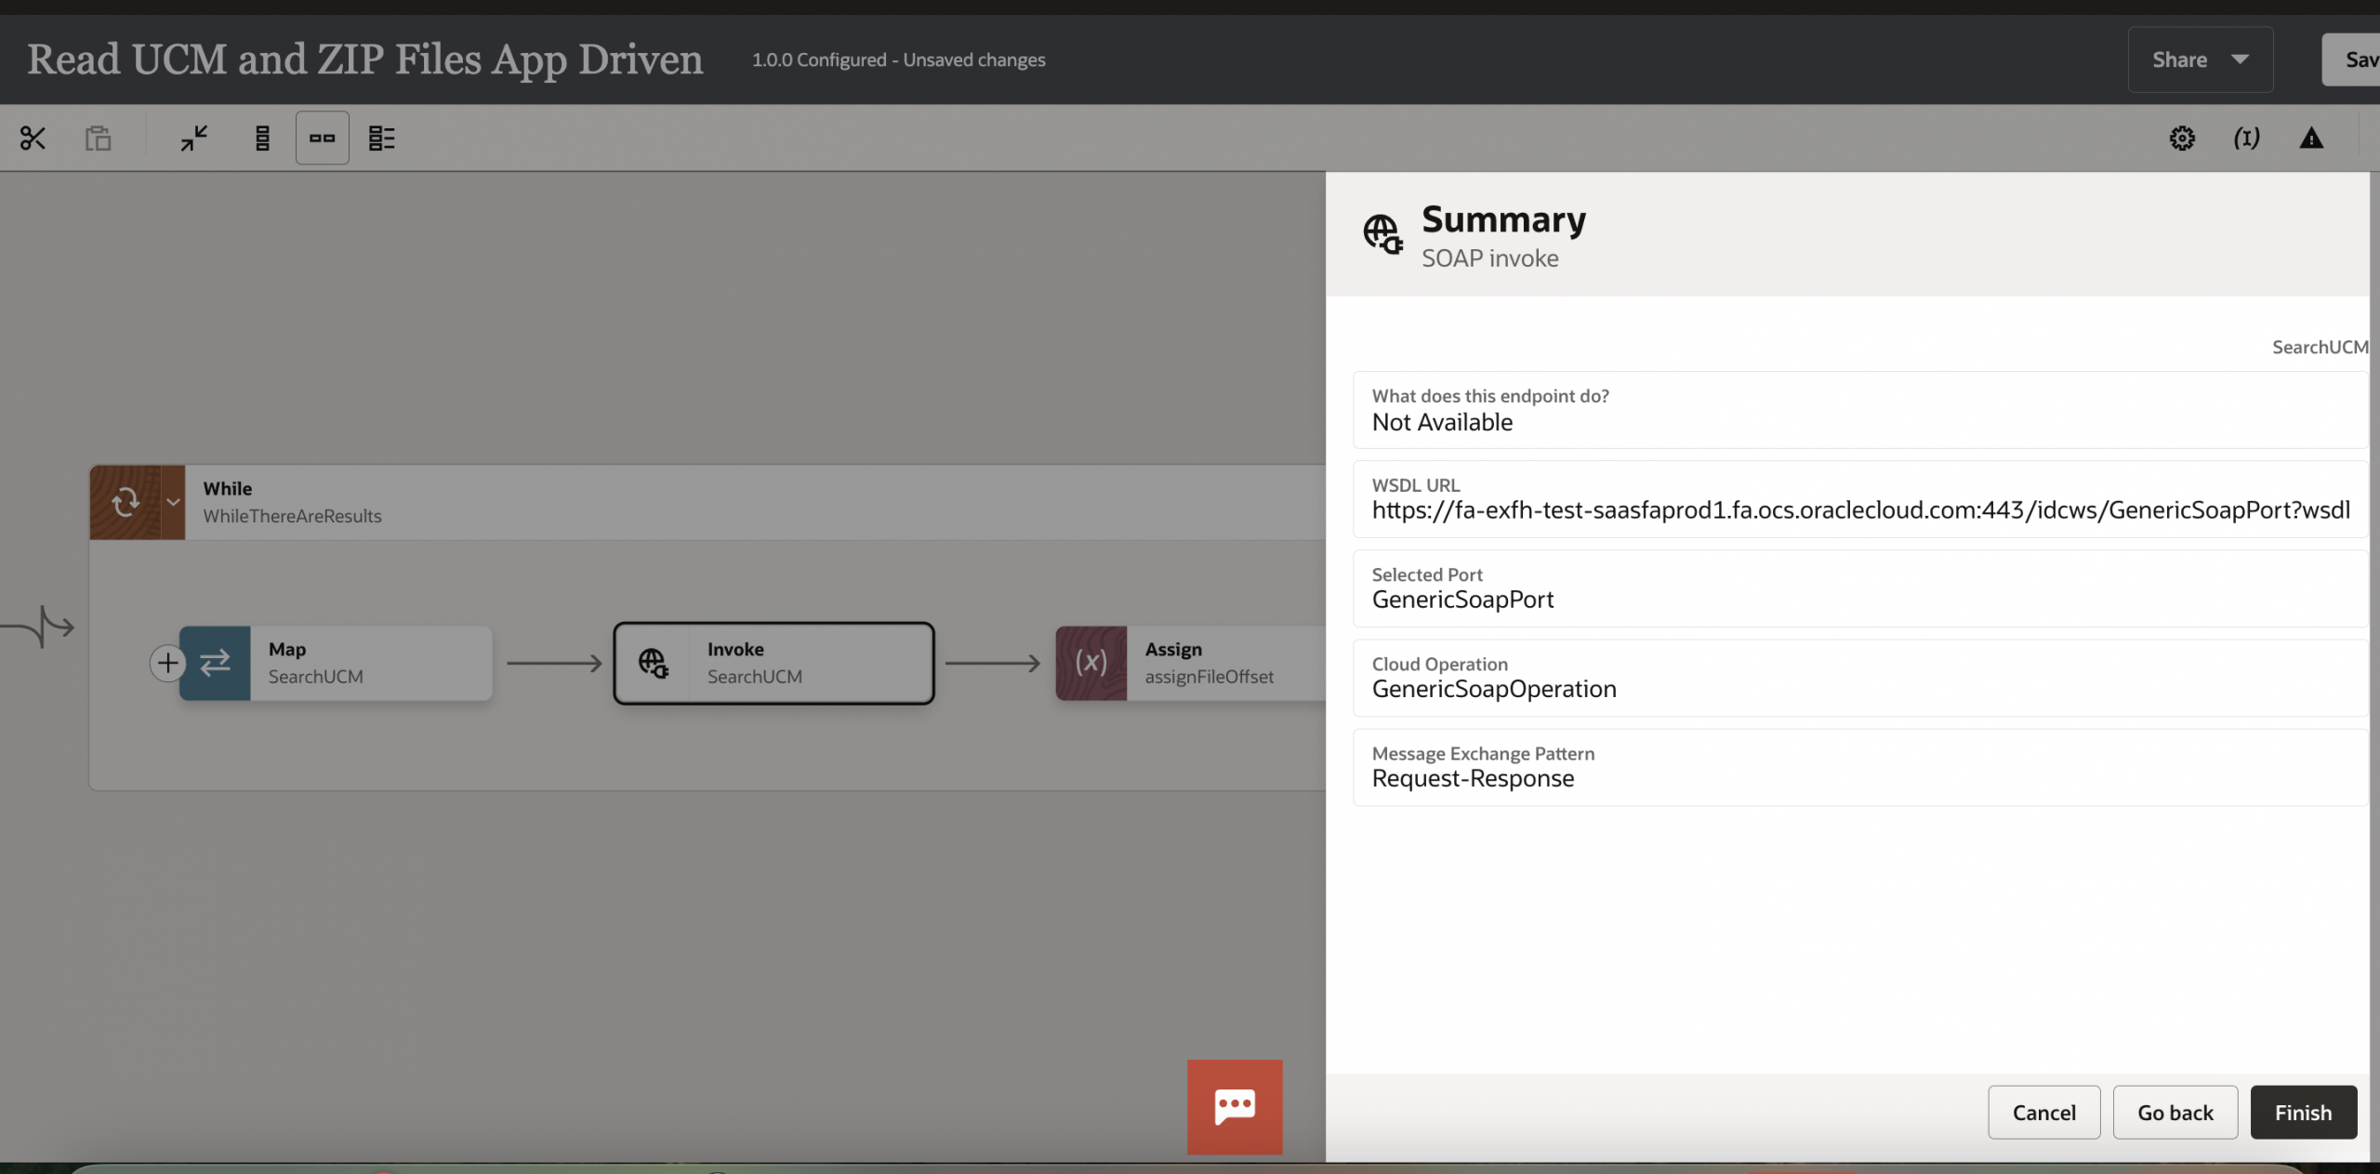Select the Assign node (x) icon

(x=1090, y=663)
